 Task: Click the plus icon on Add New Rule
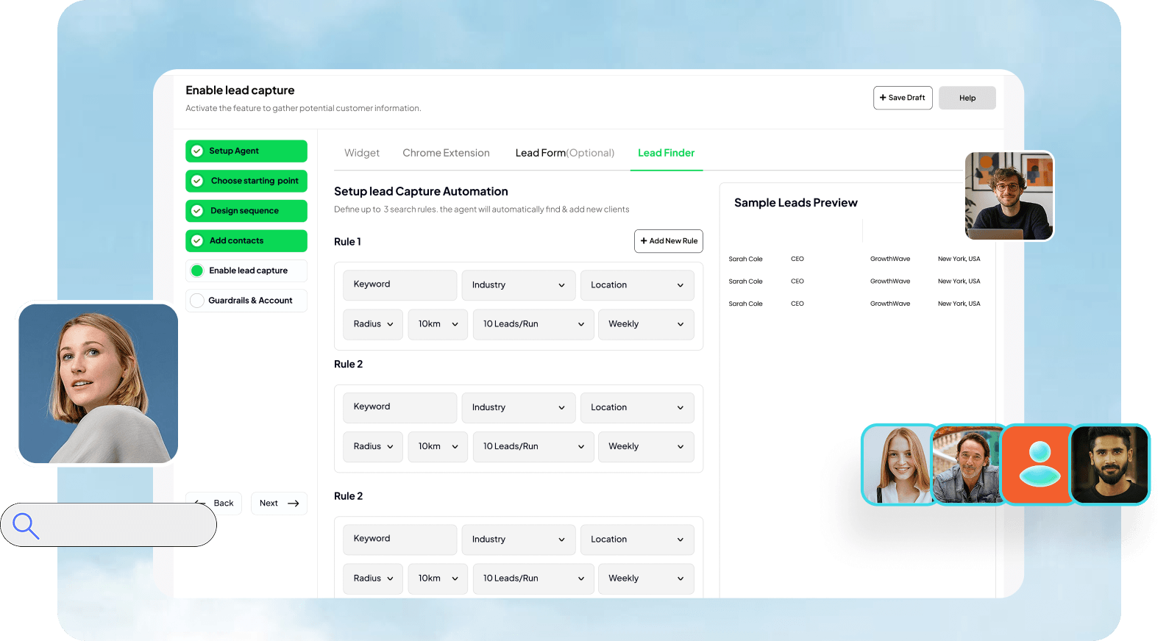tap(644, 241)
